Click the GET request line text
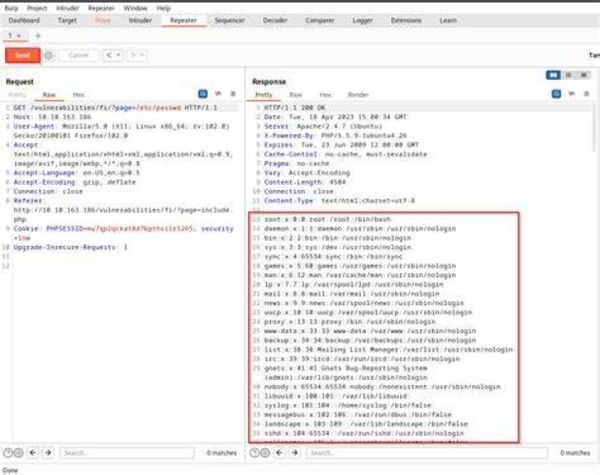The height and width of the screenshot is (475, 600). (115, 108)
